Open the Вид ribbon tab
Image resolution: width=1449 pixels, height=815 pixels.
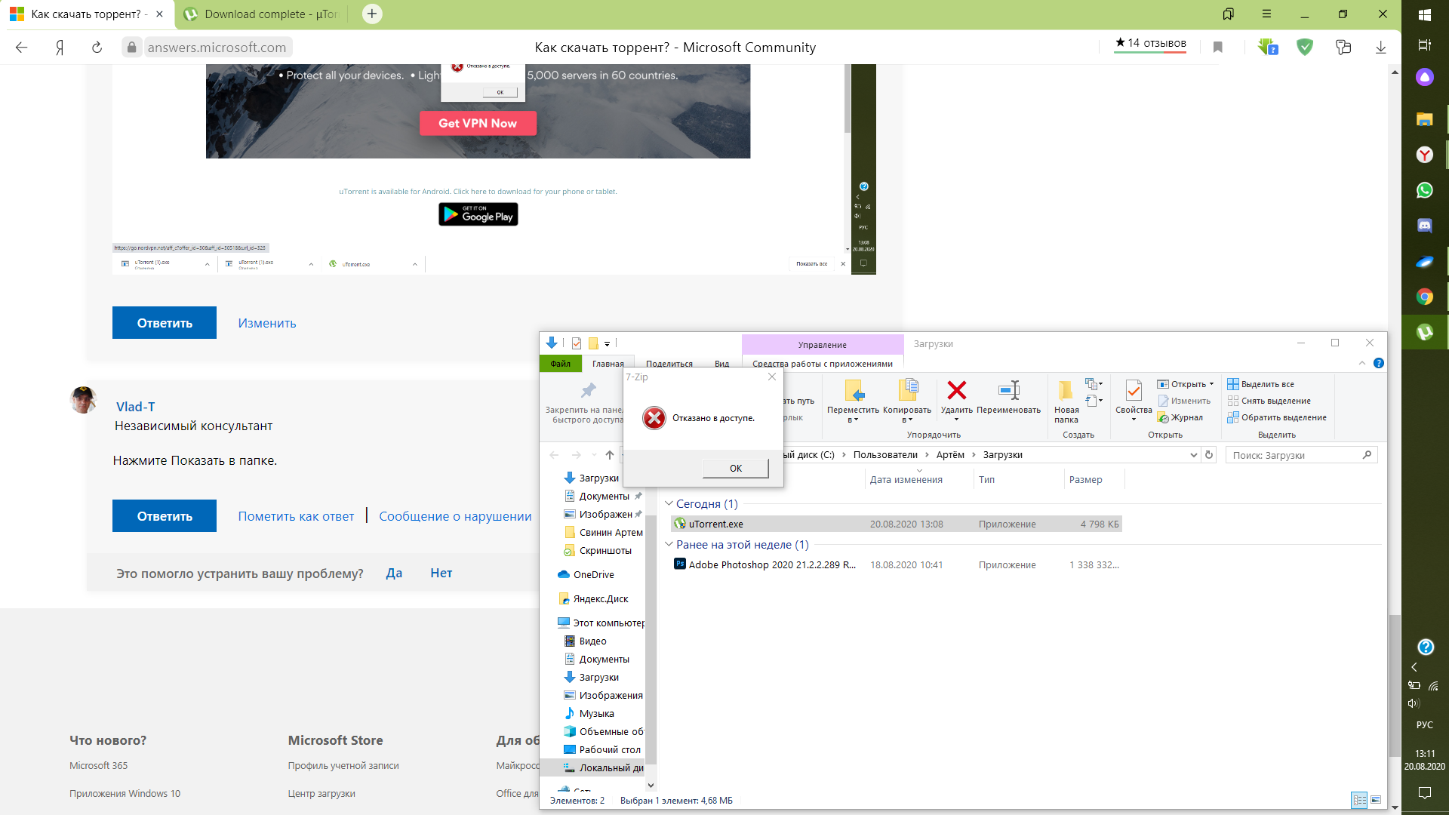(721, 364)
